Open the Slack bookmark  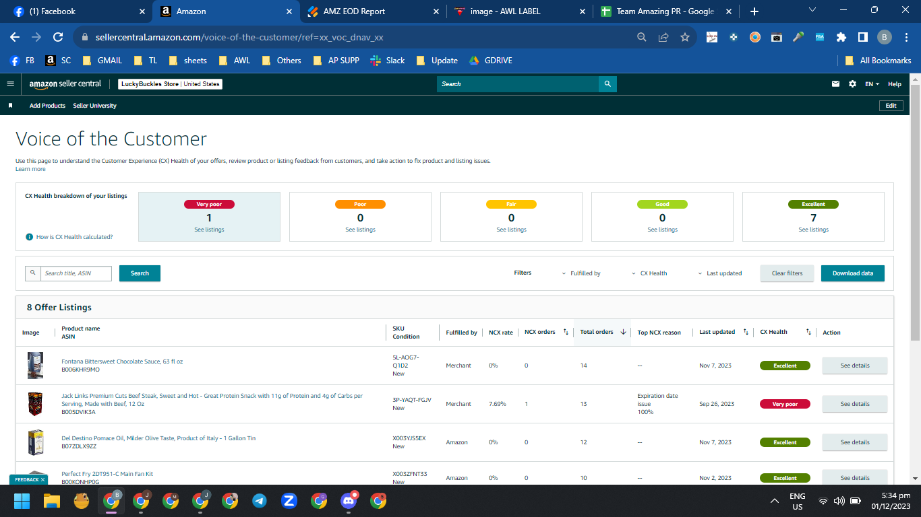click(x=387, y=61)
